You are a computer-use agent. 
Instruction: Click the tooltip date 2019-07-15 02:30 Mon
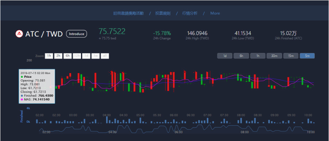[35, 73]
